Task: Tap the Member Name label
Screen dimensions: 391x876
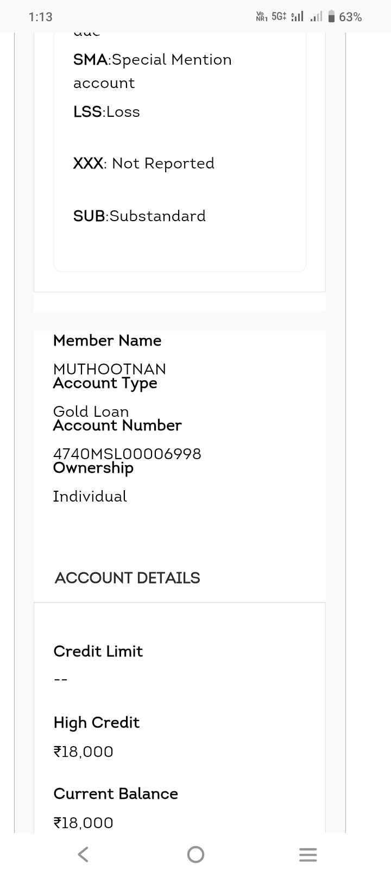Action: [x=107, y=341]
